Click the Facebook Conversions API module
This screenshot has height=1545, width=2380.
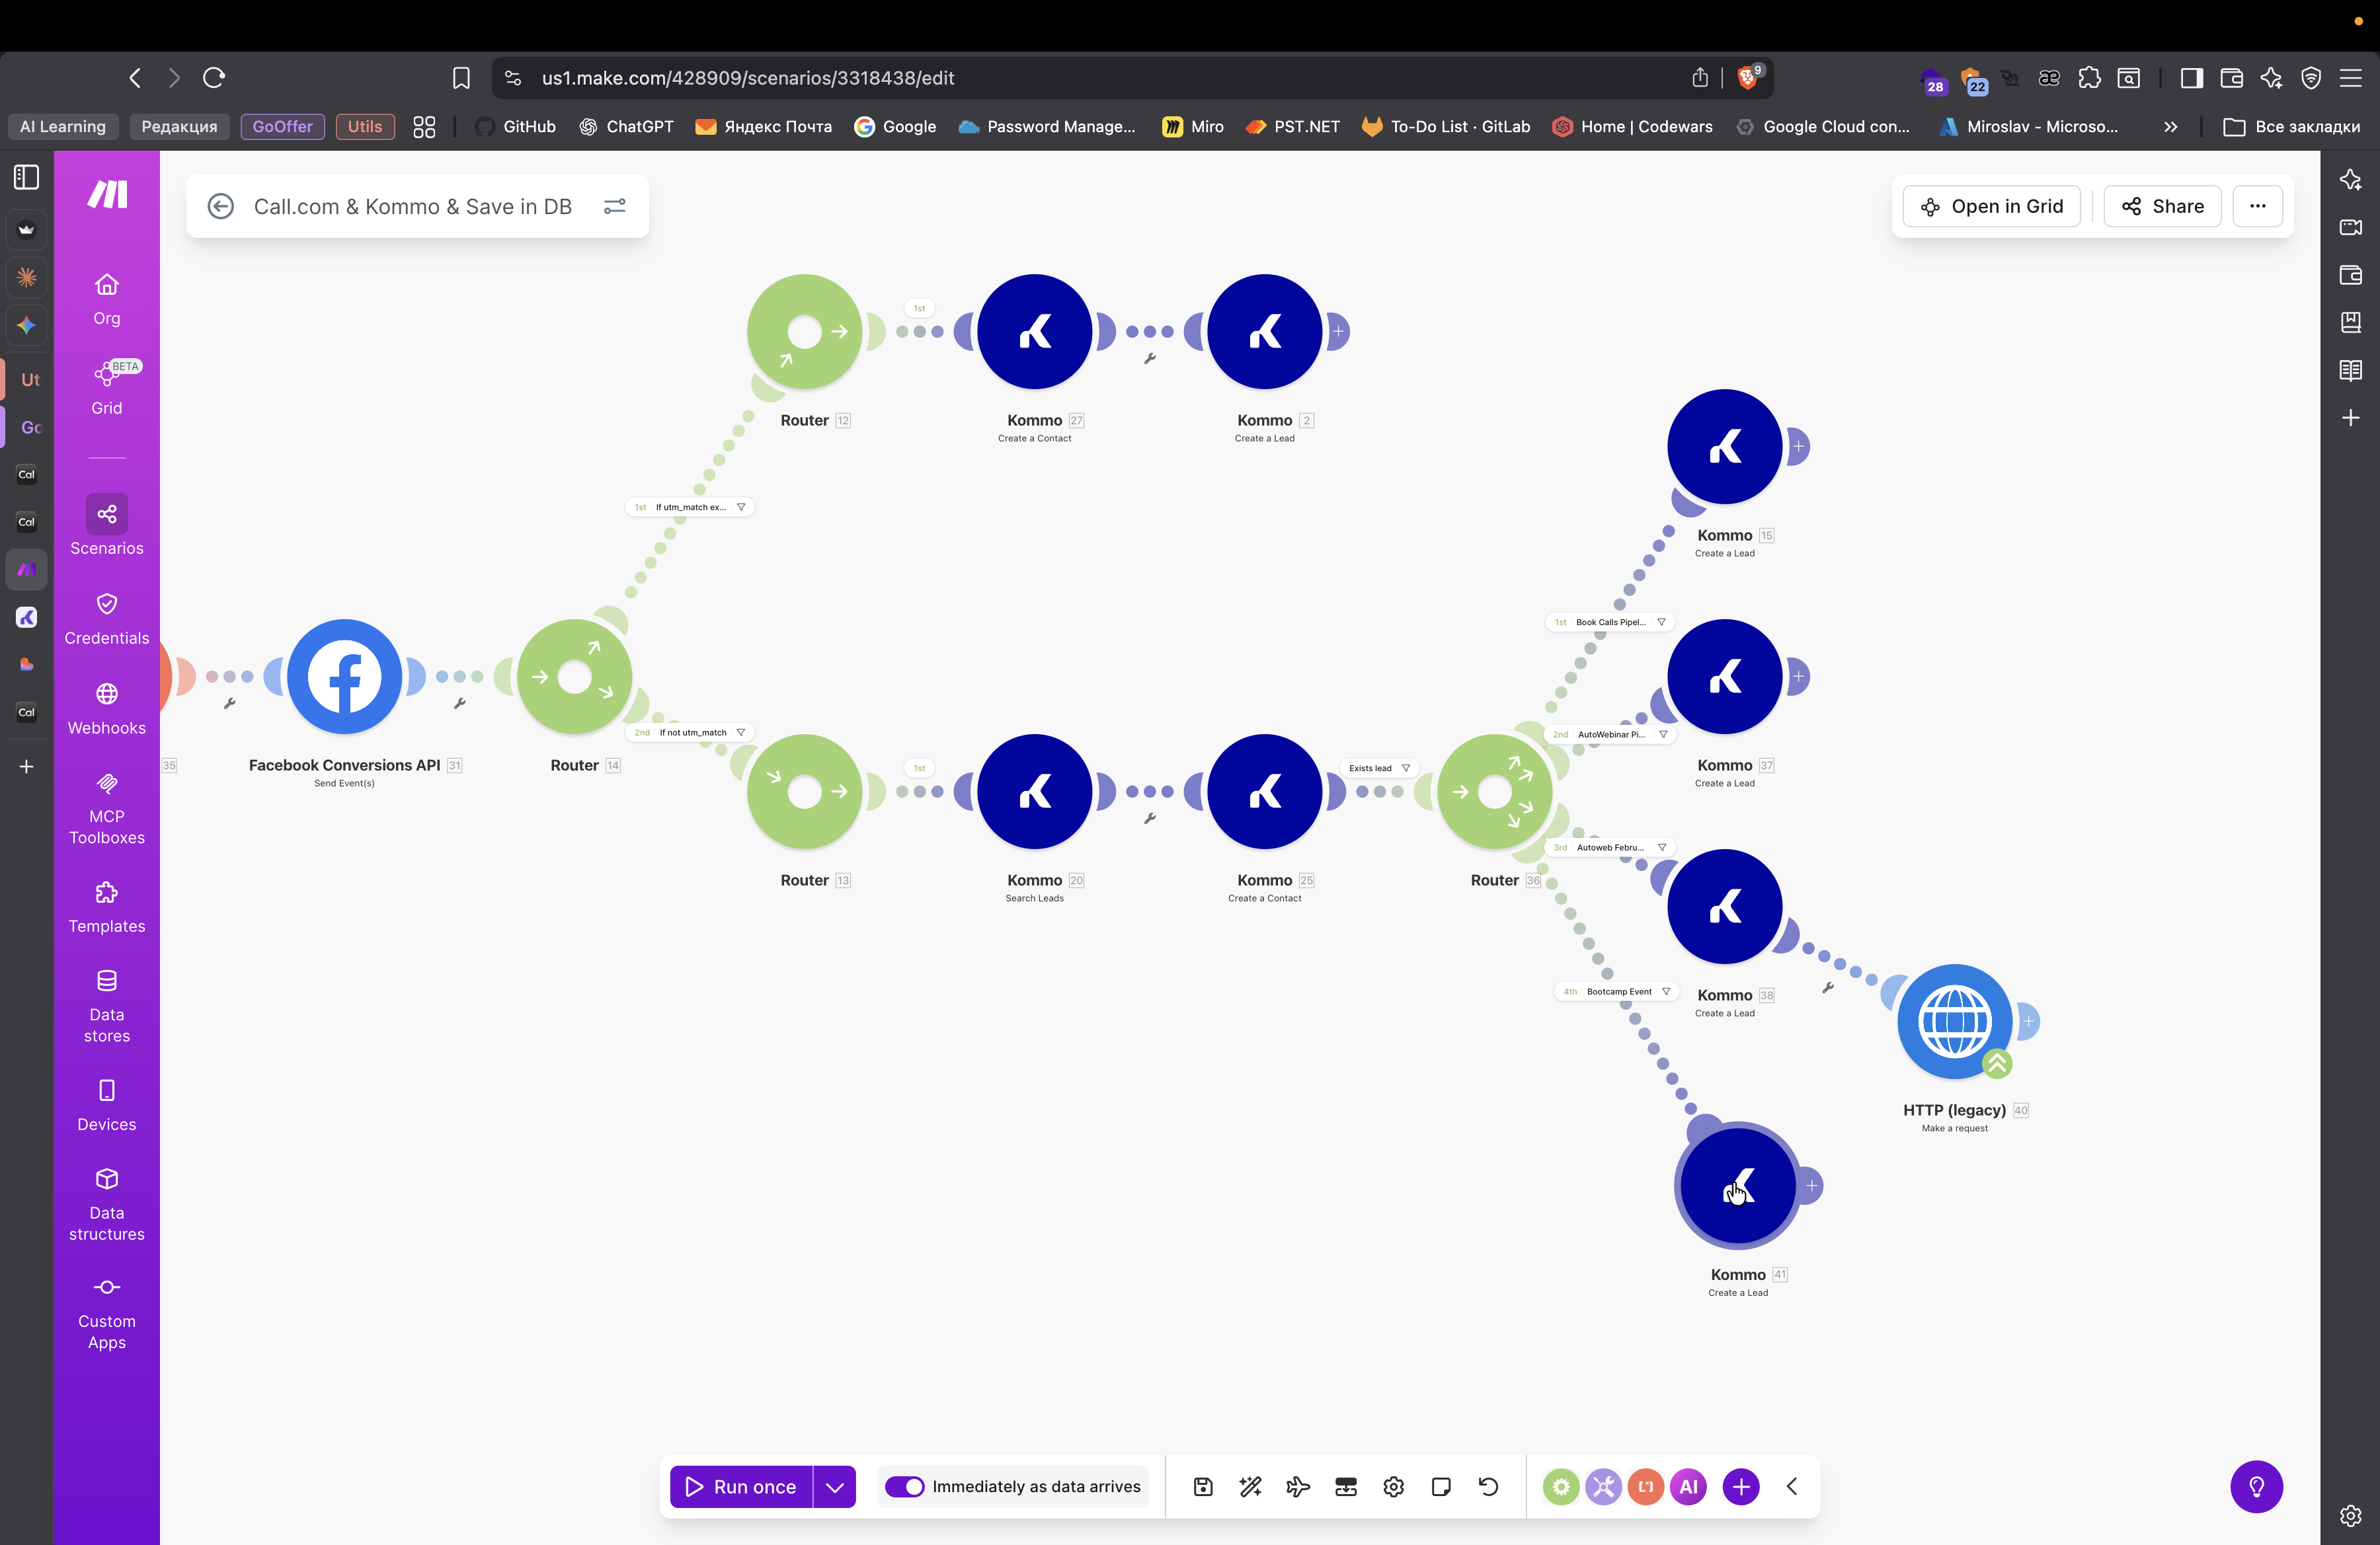click(x=344, y=677)
